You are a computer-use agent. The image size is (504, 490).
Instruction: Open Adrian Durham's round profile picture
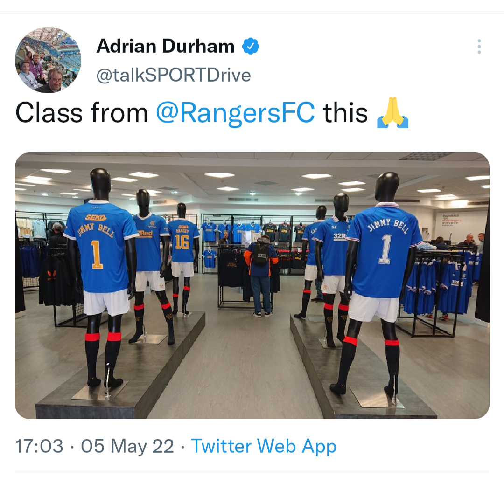(x=48, y=60)
